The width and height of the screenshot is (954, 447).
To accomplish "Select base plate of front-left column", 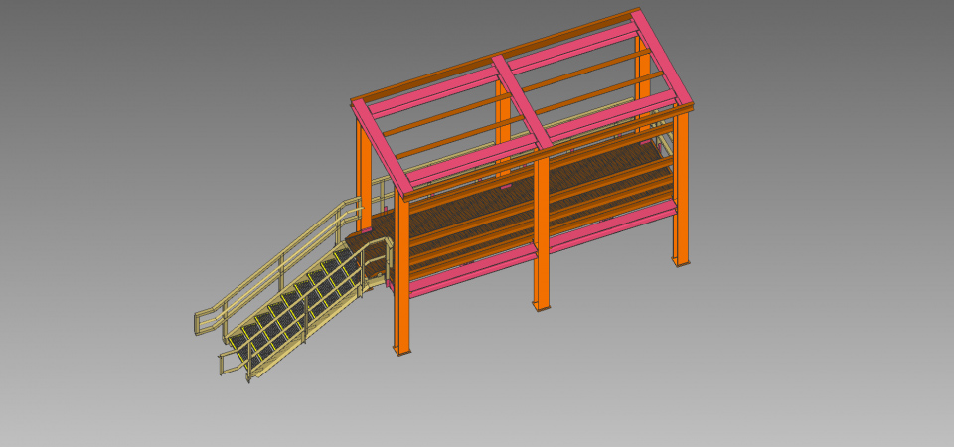I will (401, 351).
